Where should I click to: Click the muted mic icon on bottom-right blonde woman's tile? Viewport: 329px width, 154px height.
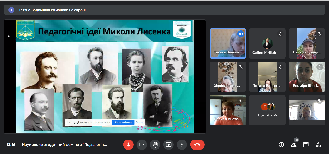319,101
